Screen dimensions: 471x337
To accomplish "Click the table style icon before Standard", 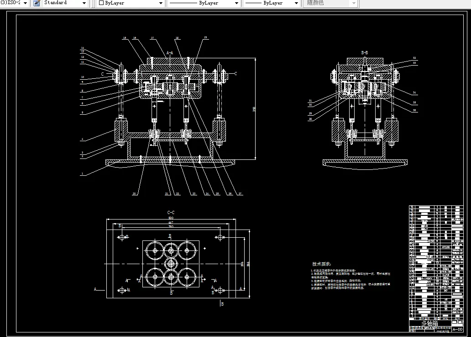I will pyautogui.click(x=37, y=3).
